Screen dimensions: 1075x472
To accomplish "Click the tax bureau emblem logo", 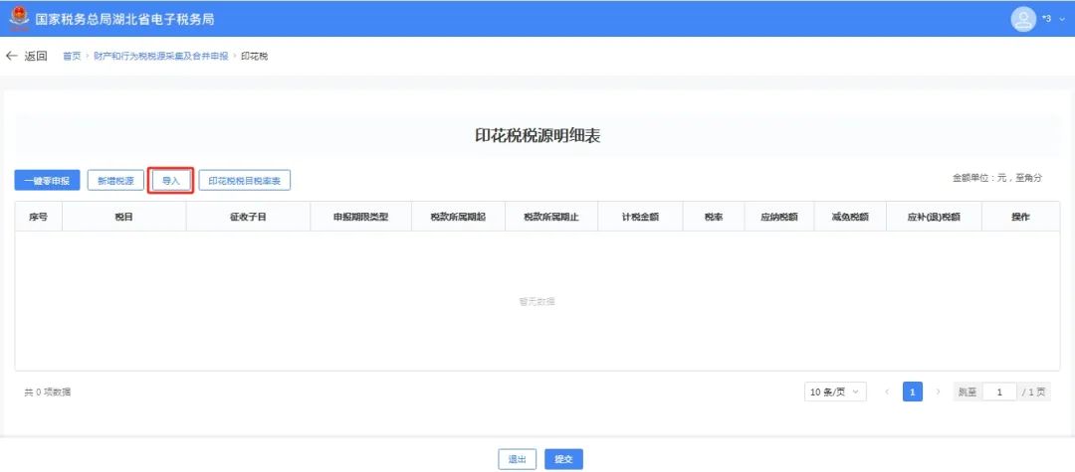I will [x=19, y=18].
